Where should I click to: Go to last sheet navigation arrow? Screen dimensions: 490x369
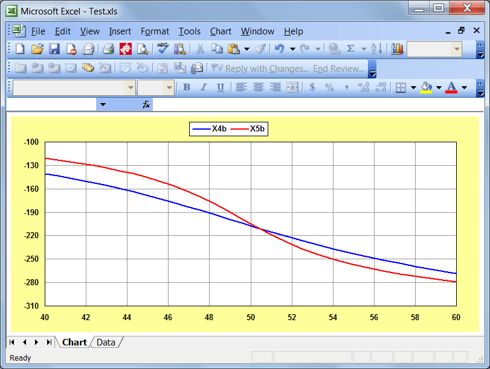click(49, 342)
